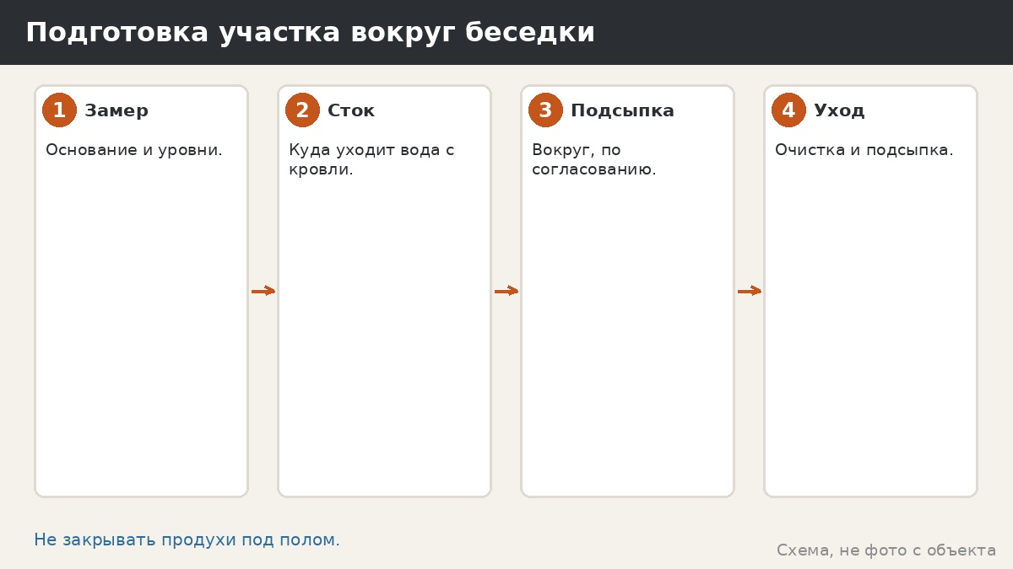Screen dimensions: 1013x569
Task: Click the step 2 badge beside Сток
Action: coord(302,110)
